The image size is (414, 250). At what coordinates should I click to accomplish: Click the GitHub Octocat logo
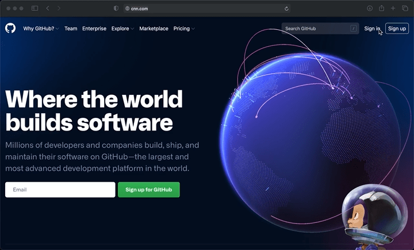[10, 28]
